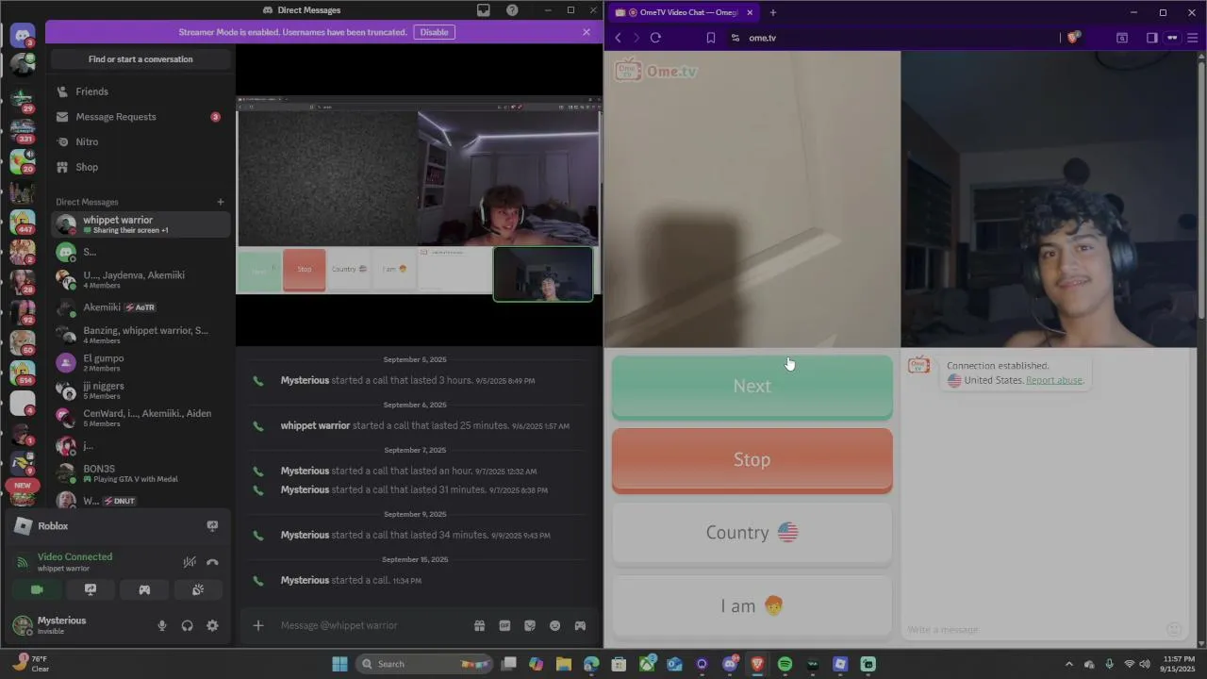Disconnect from the Discord call
The height and width of the screenshot is (679, 1207).
click(x=212, y=562)
